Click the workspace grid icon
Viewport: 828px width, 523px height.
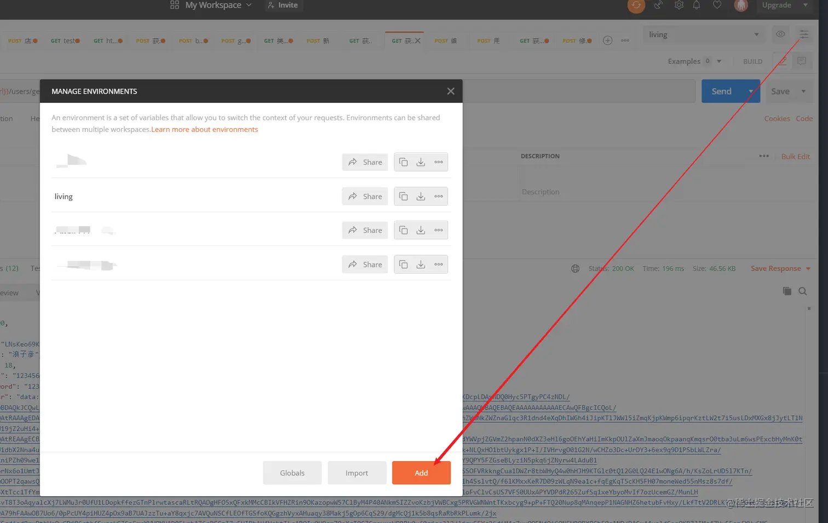(x=175, y=5)
